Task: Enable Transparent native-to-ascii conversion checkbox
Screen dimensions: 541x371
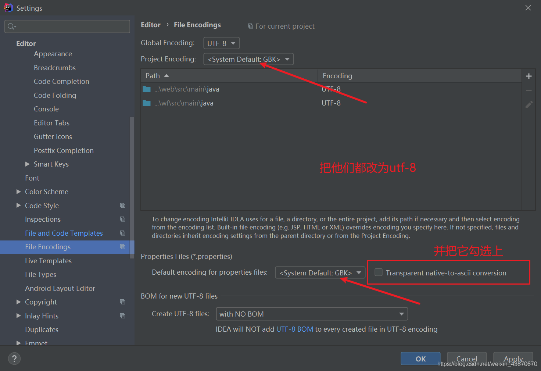Action: click(x=379, y=272)
